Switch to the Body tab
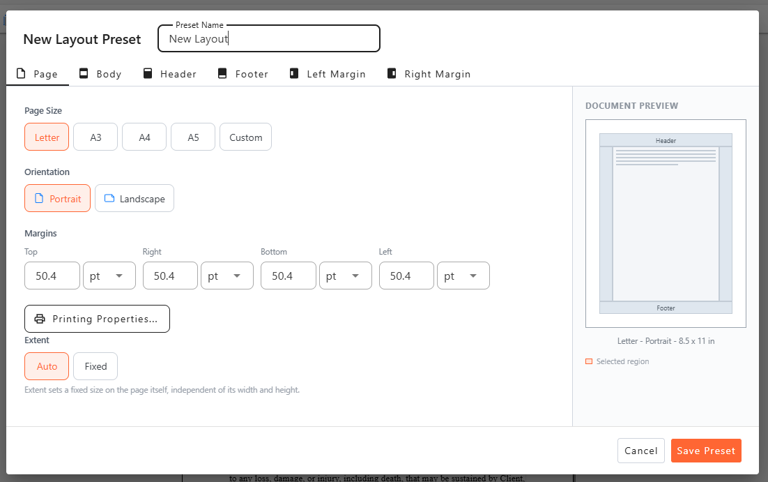Viewport: 768px width, 482px height. click(100, 74)
